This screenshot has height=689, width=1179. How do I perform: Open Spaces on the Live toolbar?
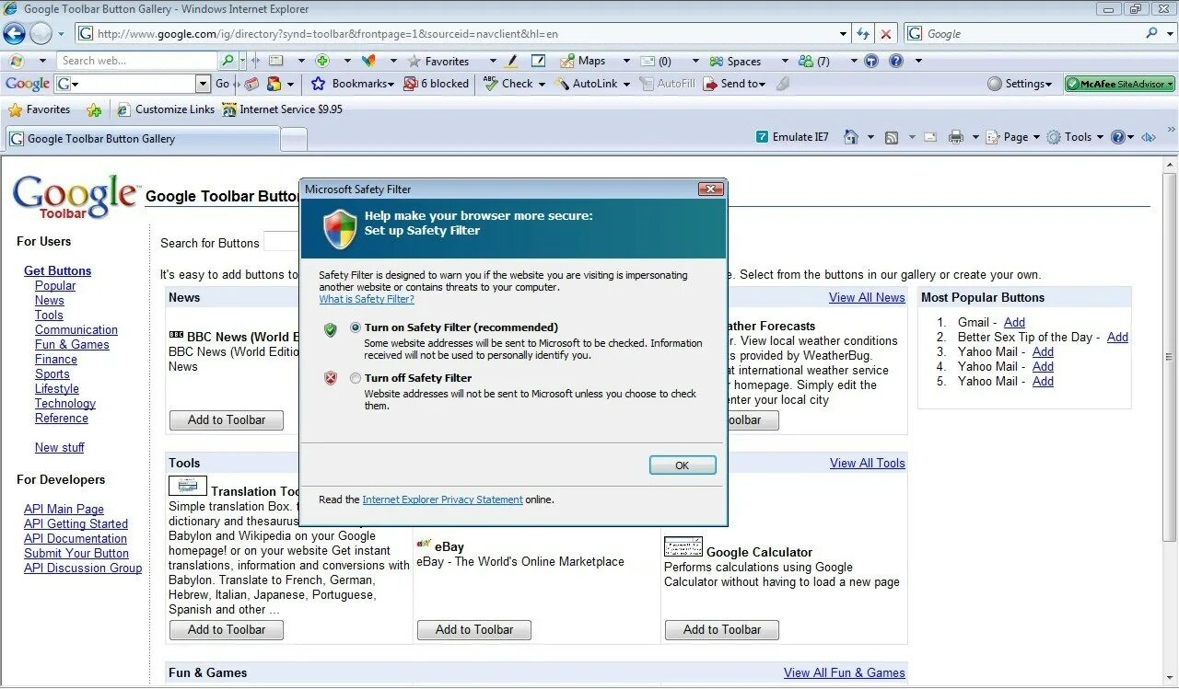[735, 61]
